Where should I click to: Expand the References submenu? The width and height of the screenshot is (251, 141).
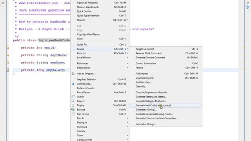(x=127, y=63)
